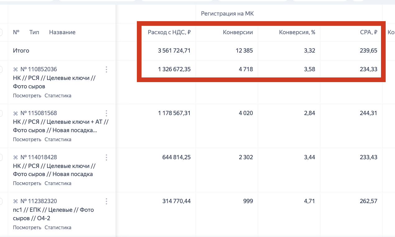Click the Конверсия, % column header
The width and height of the screenshot is (395, 237).
(297, 32)
